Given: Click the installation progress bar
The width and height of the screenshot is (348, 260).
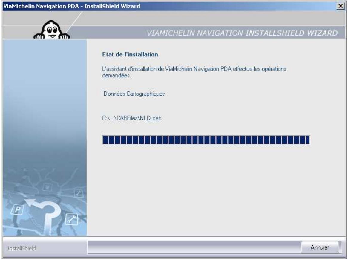Looking at the screenshot, I should pos(206,140).
